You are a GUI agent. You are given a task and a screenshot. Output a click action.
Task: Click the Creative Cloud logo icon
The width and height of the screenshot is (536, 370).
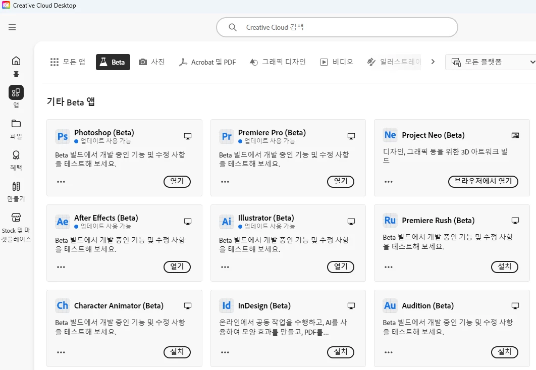click(x=6, y=6)
